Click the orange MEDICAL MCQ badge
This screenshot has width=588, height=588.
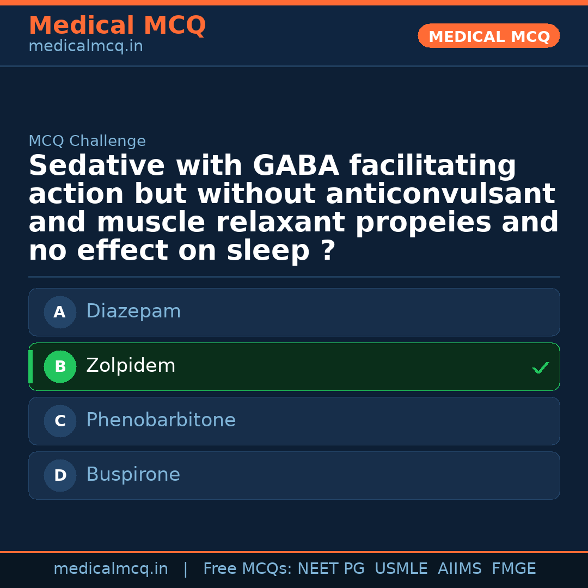(x=489, y=36)
